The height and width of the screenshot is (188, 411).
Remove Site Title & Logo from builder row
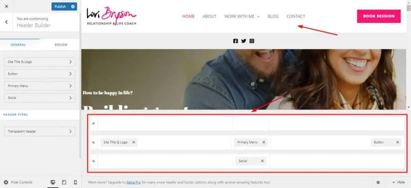(x=134, y=142)
